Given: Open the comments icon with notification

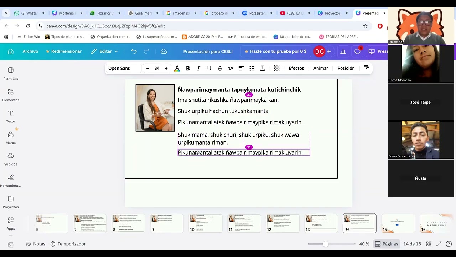Looking at the screenshot, I should click(357, 51).
